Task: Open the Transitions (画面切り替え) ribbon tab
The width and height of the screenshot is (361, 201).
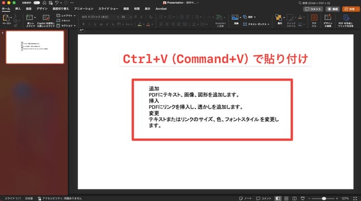Action: [x=61, y=9]
